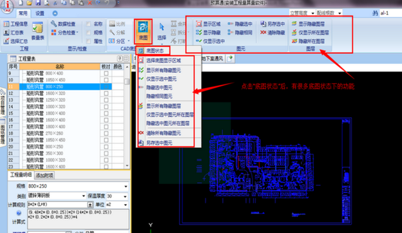Select 显示所有隐藏图元 menu item

164,70
